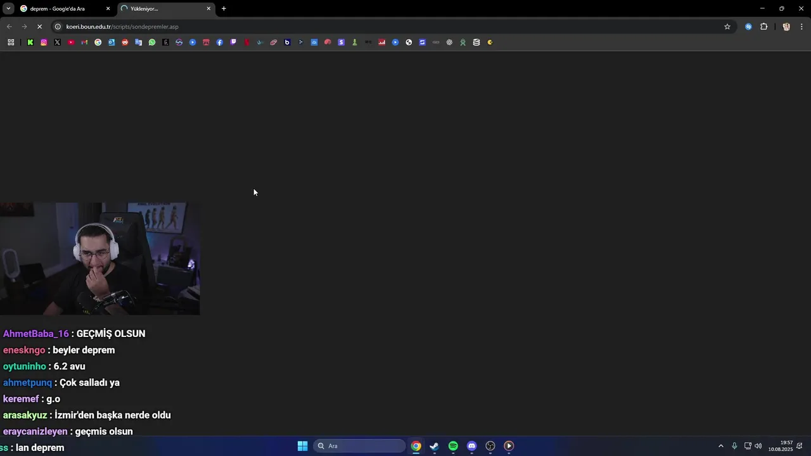Click the webcam overlay thumbnail
811x456 pixels.
pyautogui.click(x=100, y=258)
